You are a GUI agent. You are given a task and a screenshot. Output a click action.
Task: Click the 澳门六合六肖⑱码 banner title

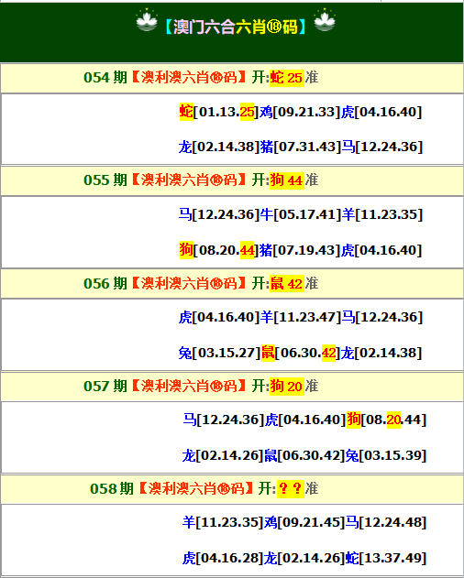pos(236,27)
